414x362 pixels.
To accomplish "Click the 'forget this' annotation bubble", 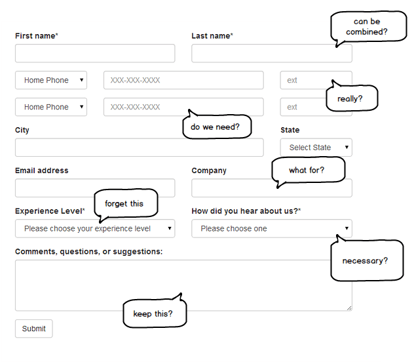I will [x=124, y=204].
